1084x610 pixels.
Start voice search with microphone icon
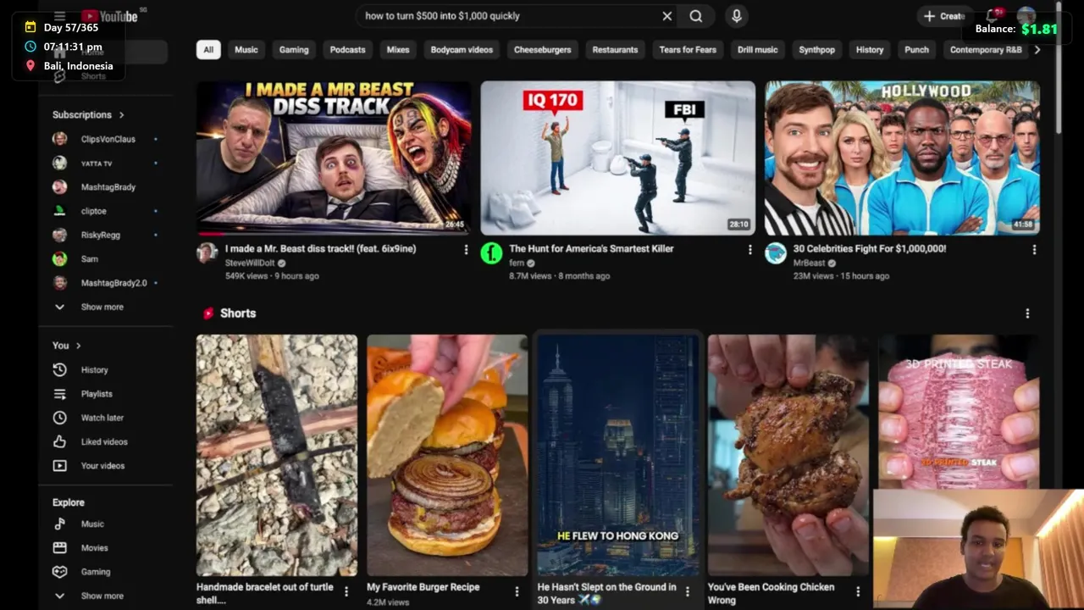737,16
